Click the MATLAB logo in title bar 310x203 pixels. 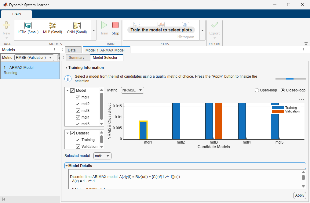coord(5,5)
